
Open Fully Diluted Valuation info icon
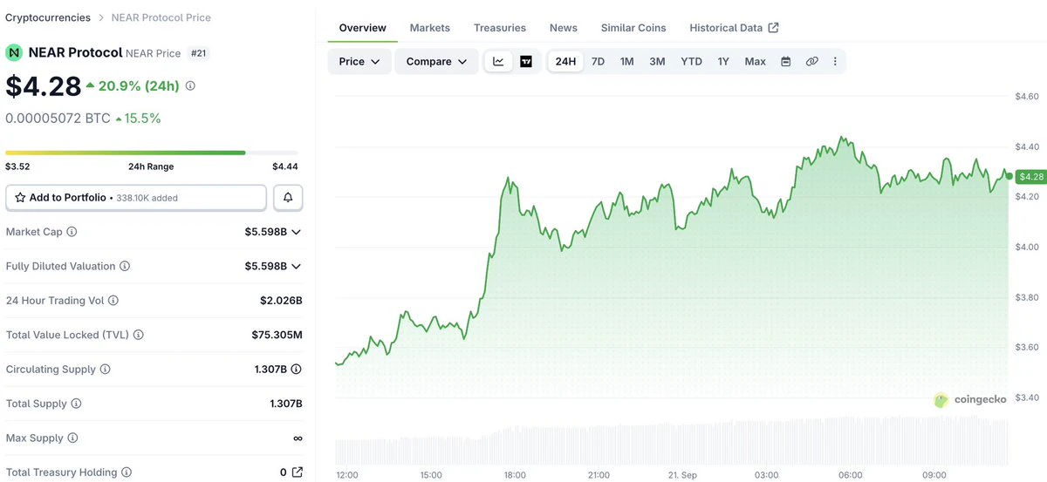pos(125,266)
